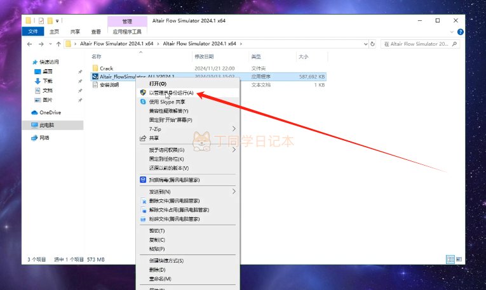Open the 查看 (View) ribbon tab
486x290 pixels.
point(96,32)
